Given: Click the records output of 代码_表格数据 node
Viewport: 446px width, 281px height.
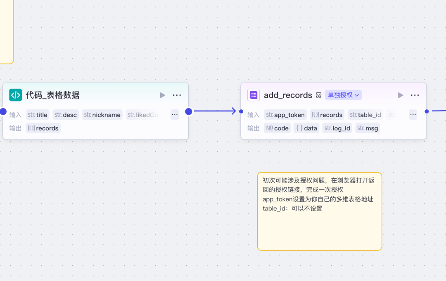Looking at the screenshot, I should pos(43,128).
